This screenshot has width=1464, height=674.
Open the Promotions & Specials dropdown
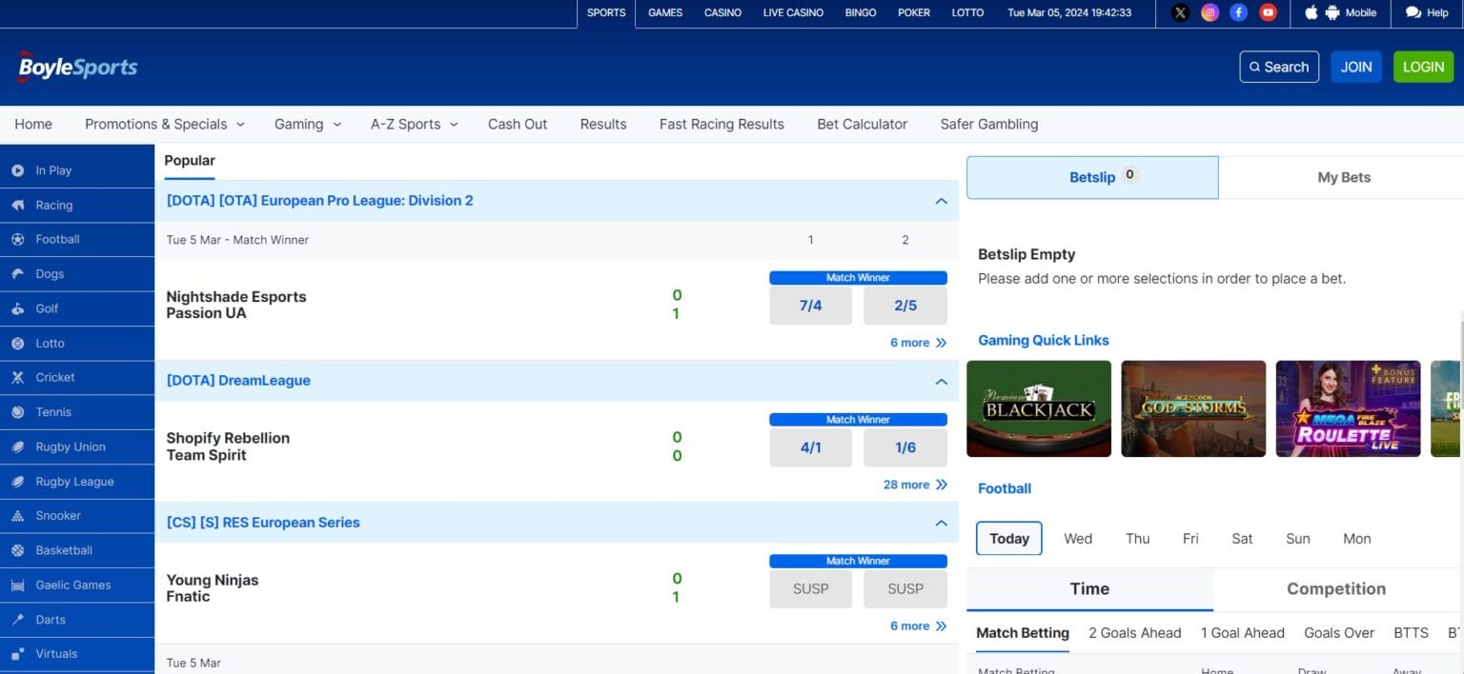click(x=164, y=124)
